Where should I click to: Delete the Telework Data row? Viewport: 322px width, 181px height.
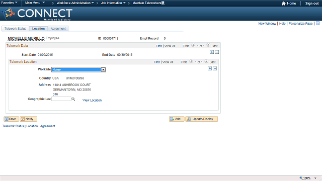pyautogui.click(x=217, y=52)
